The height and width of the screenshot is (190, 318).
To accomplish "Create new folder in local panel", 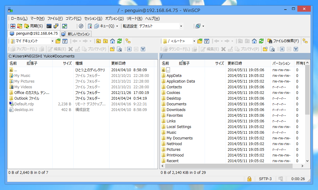I will (112, 49).
